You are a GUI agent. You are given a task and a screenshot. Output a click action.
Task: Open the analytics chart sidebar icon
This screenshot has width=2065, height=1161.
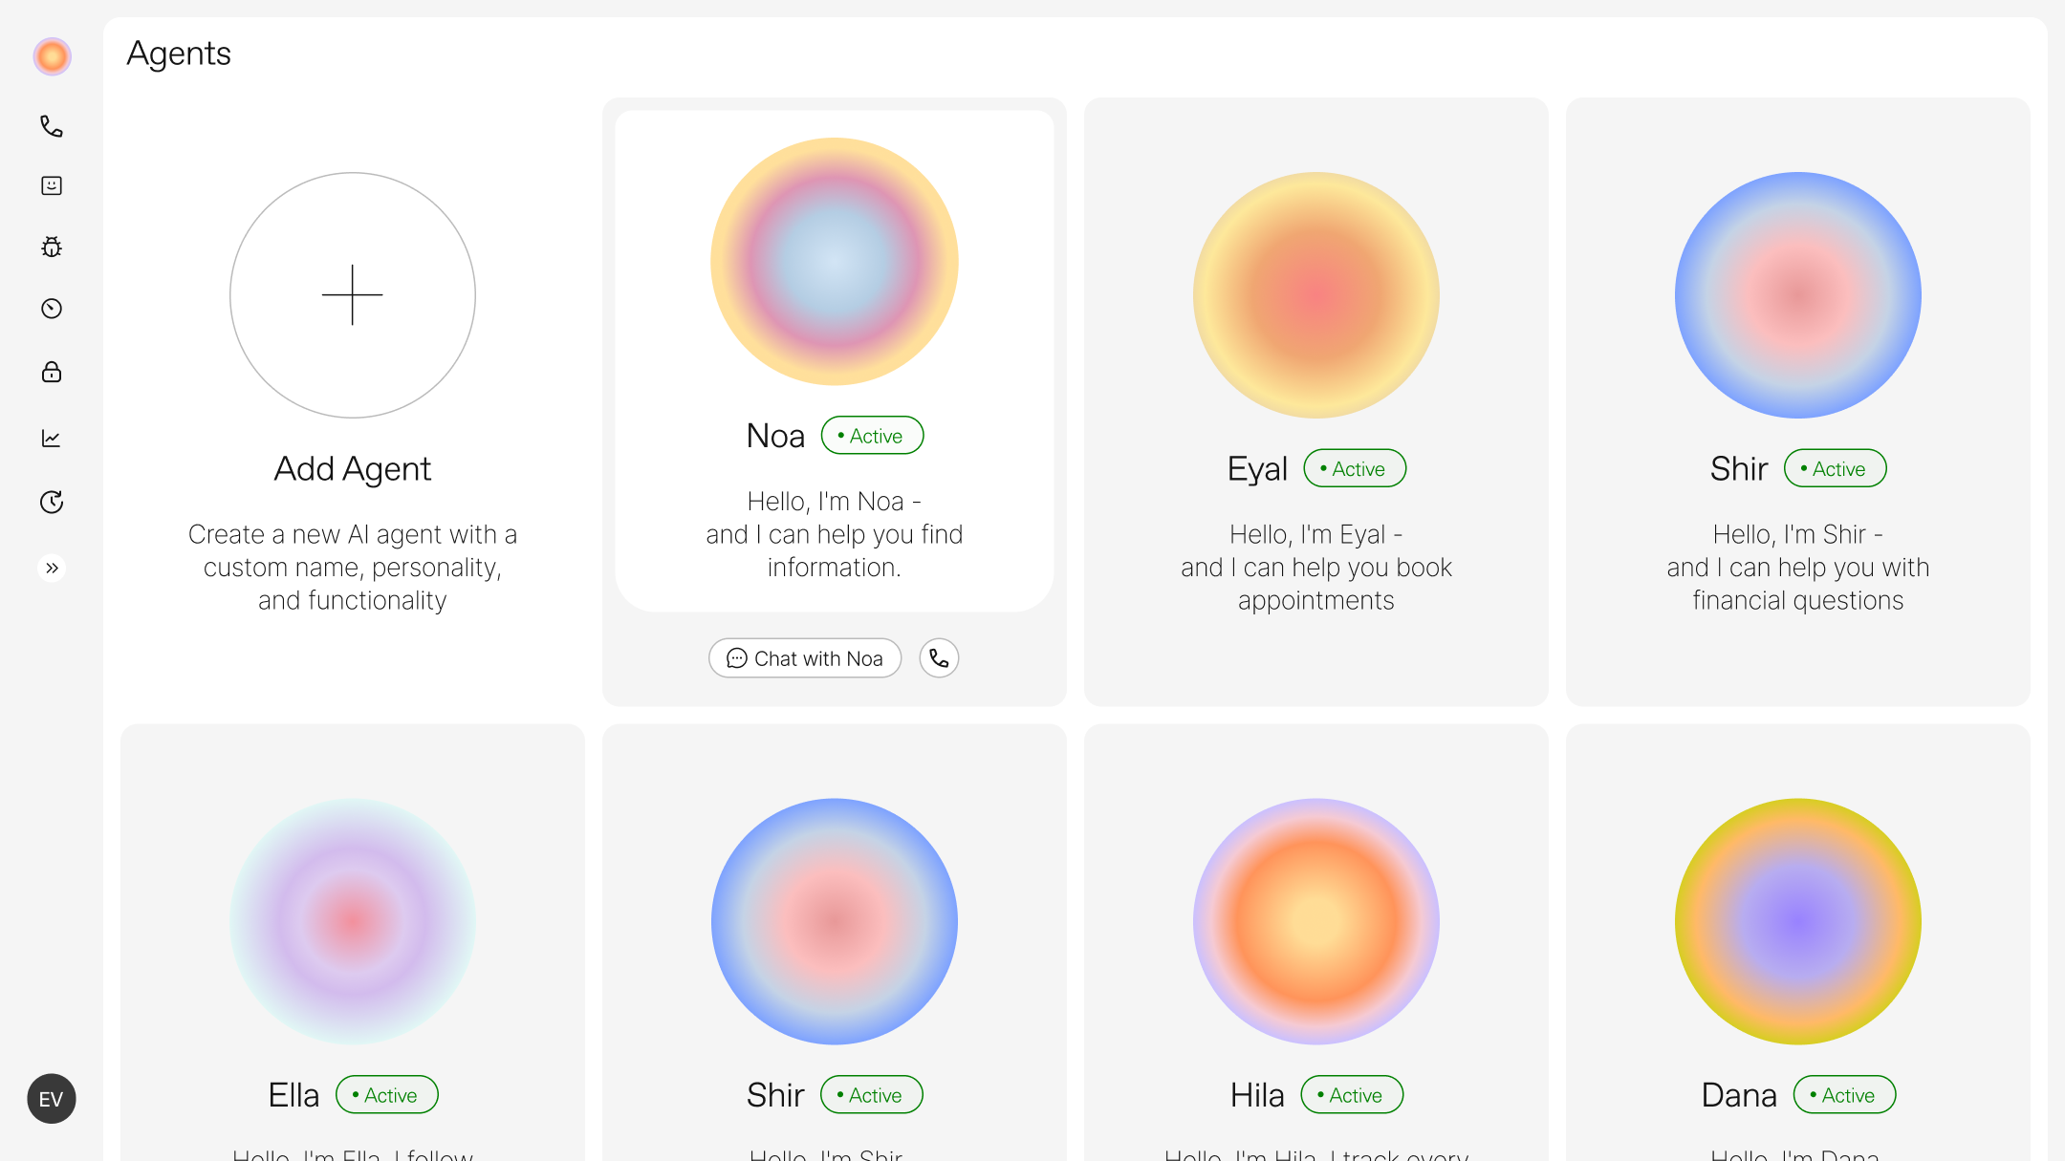[52, 438]
